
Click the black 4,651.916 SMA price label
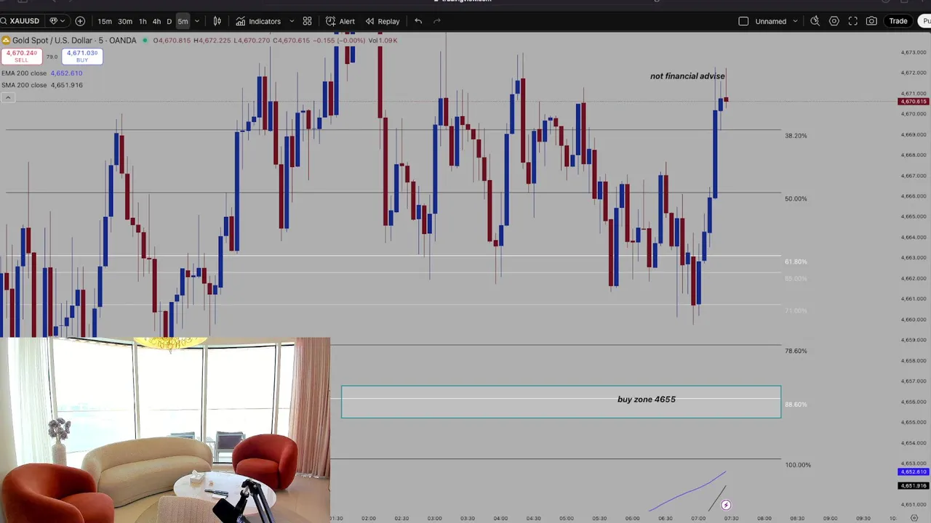914,486
